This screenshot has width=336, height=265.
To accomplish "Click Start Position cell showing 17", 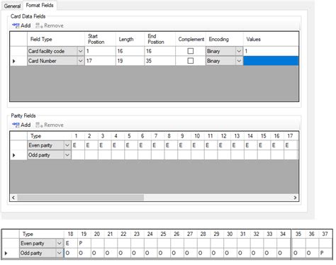I will click(100, 61).
